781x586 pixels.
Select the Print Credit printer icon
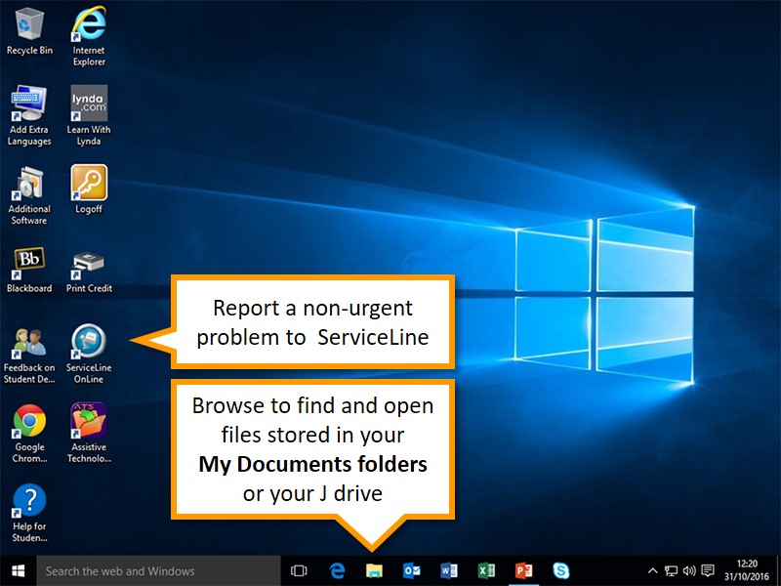[x=89, y=263]
